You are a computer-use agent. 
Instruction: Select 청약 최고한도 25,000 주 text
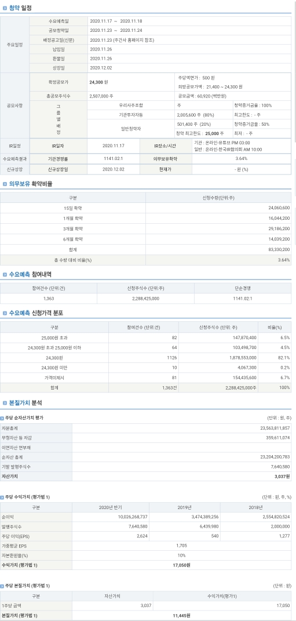point(200,133)
